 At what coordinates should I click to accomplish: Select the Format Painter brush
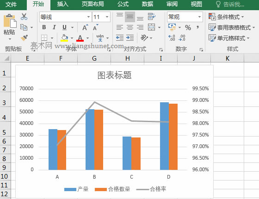tap(24, 38)
